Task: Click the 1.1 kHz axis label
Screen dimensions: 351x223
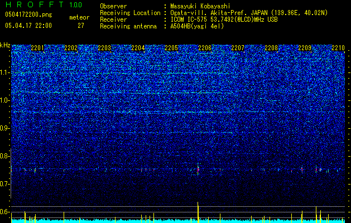Action: [x=4, y=72]
